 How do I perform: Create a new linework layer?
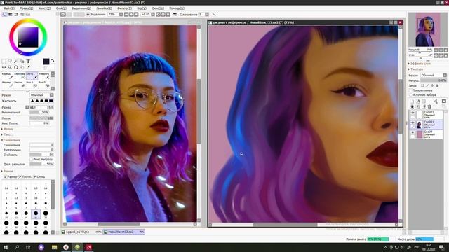(418, 101)
